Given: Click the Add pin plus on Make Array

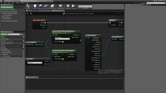Looking at the screenshot, I should 49,64.
